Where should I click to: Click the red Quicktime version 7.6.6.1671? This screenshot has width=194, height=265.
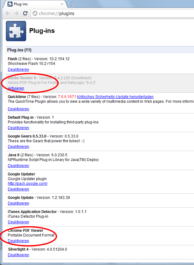67,97
